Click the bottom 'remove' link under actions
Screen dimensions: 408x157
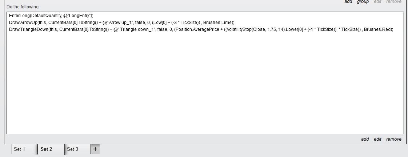394,139
